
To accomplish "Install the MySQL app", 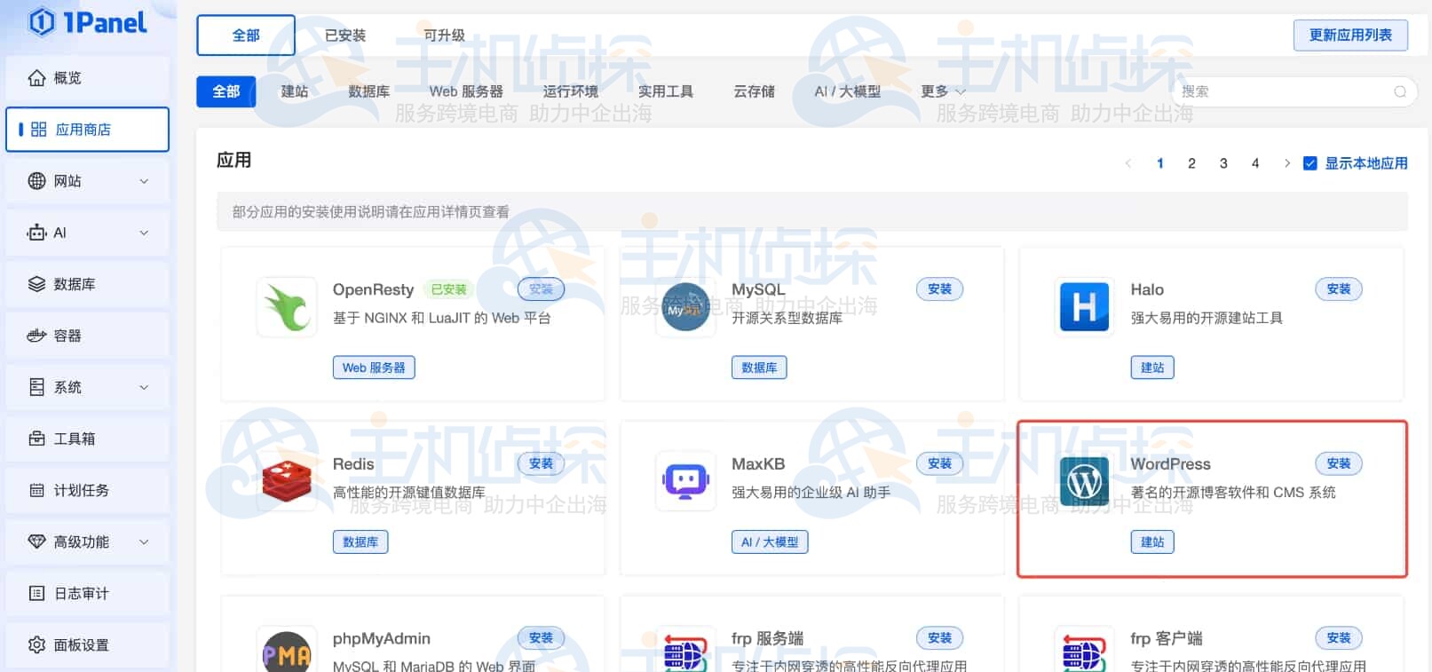I will [939, 289].
